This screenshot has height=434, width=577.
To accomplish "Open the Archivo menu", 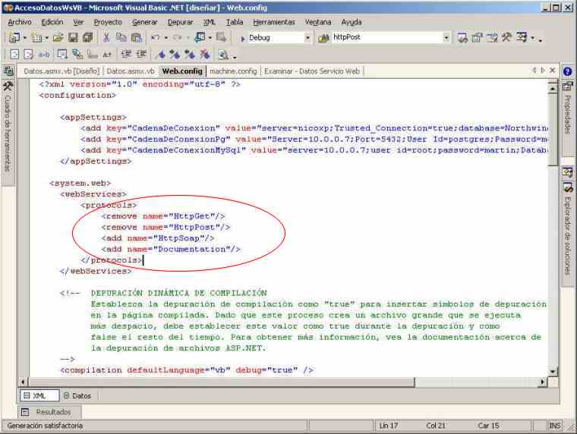I will tap(20, 22).
